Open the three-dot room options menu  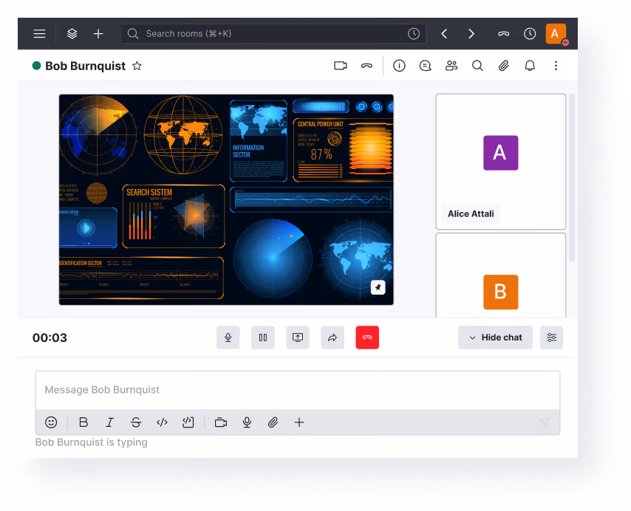point(556,66)
